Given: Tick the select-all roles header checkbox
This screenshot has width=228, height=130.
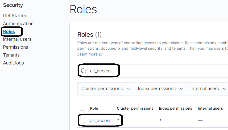Looking at the screenshot, I should 82,108.
